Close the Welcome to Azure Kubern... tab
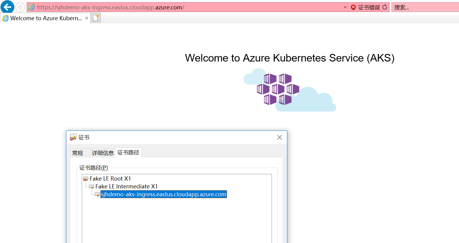 point(87,18)
